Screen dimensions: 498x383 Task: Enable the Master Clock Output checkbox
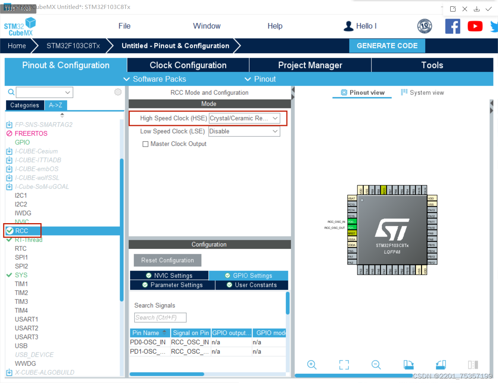(145, 144)
